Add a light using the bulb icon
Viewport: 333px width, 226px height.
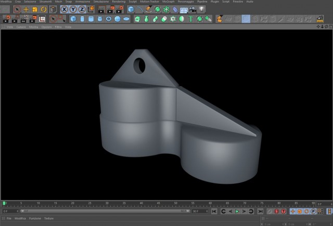pyautogui.click(x=201, y=9)
